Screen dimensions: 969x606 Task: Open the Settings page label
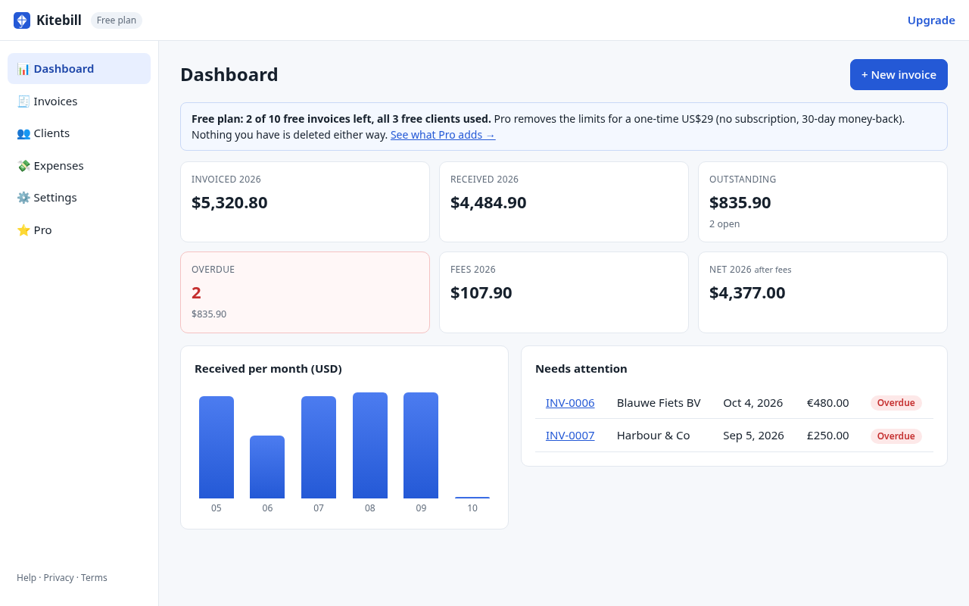coord(55,198)
